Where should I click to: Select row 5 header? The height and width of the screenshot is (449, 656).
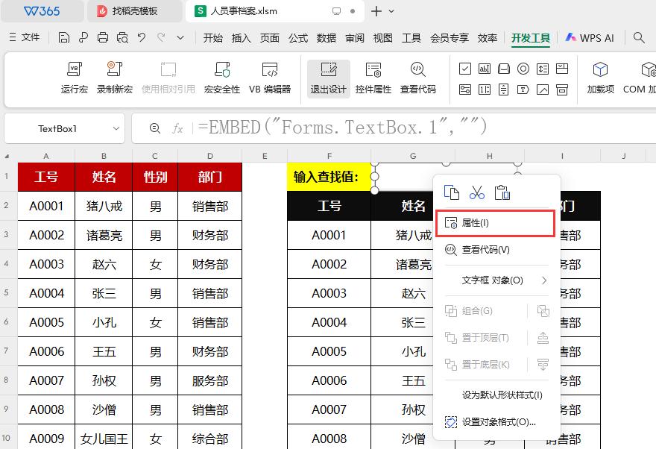coord(6,292)
